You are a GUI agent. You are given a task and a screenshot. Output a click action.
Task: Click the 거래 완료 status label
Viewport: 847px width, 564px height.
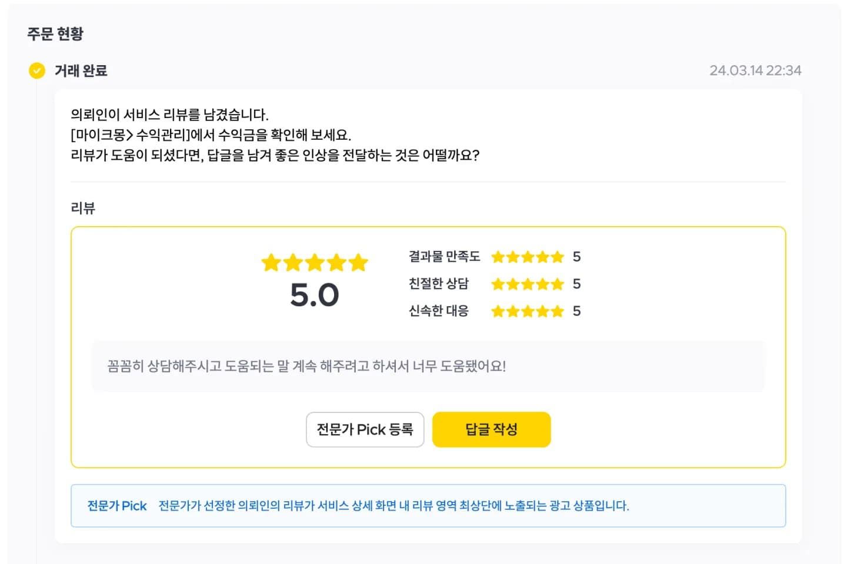[x=81, y=71]
